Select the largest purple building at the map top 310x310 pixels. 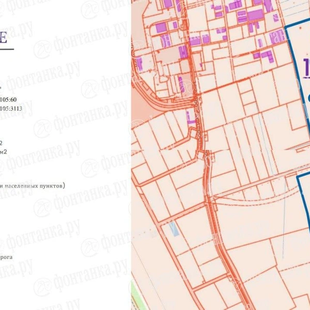[255, 14]
